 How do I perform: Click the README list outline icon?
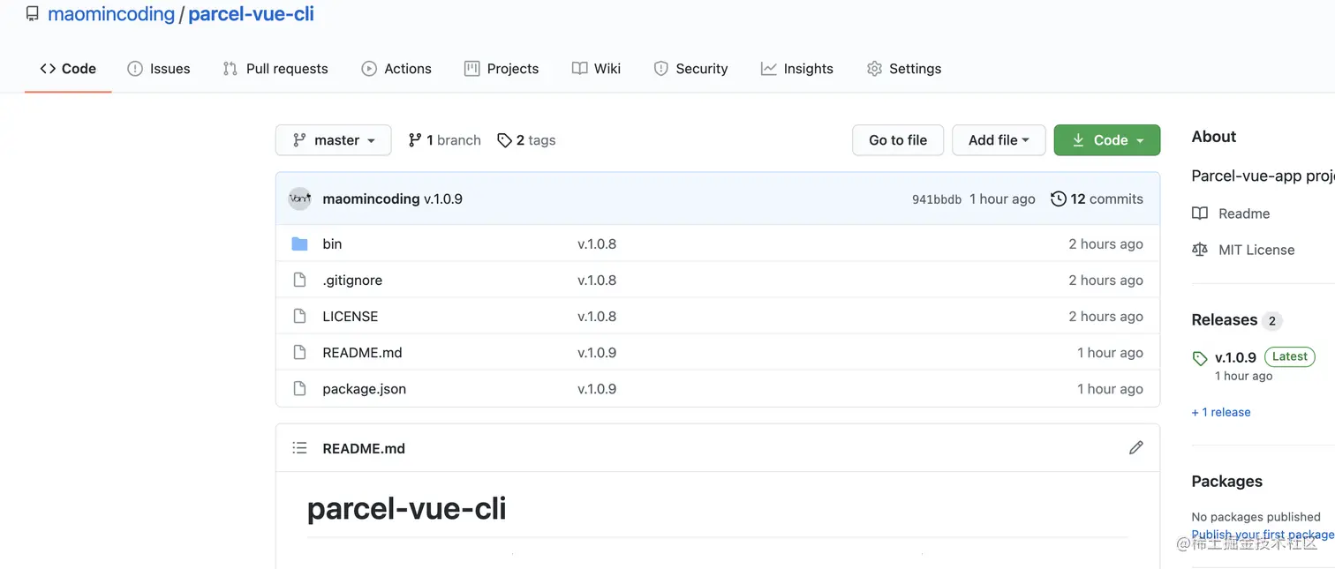click(299, 448)
